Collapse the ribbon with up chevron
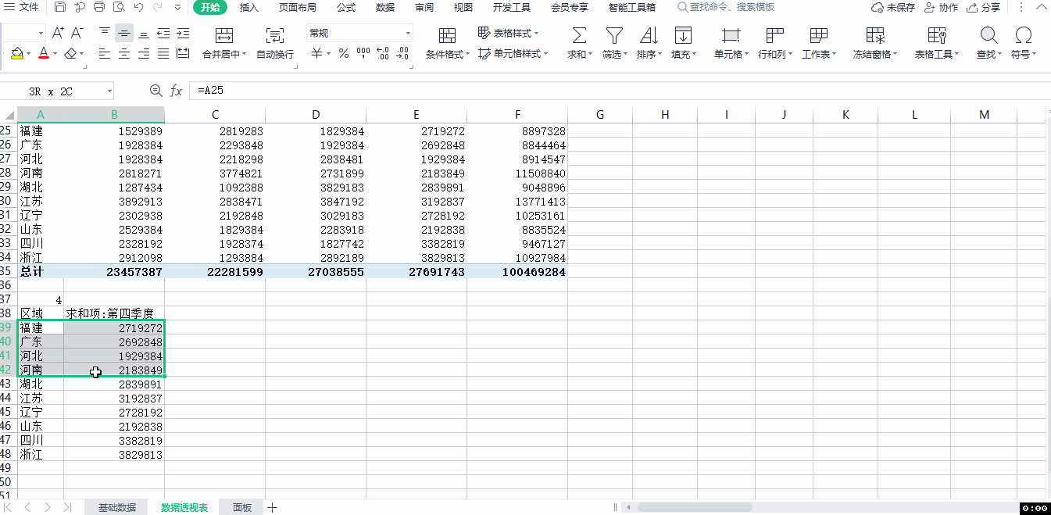Screen dimensions: 1051x515 1042,8
